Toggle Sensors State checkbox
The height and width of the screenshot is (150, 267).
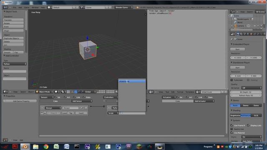click(84, 97)
